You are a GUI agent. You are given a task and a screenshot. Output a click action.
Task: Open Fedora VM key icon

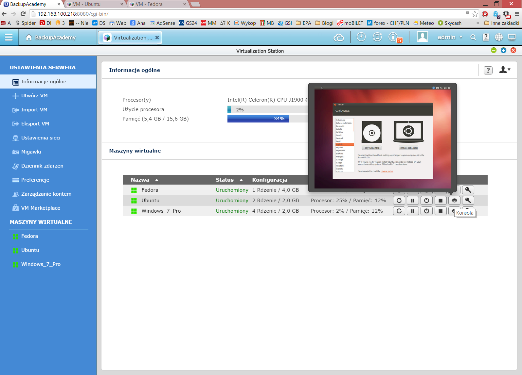(468, 190)
